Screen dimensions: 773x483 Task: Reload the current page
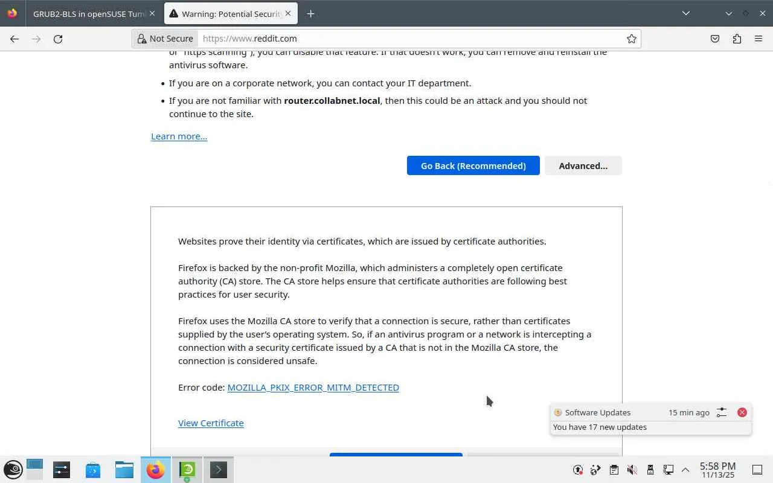pyautogui.click(x=58, y=39)
